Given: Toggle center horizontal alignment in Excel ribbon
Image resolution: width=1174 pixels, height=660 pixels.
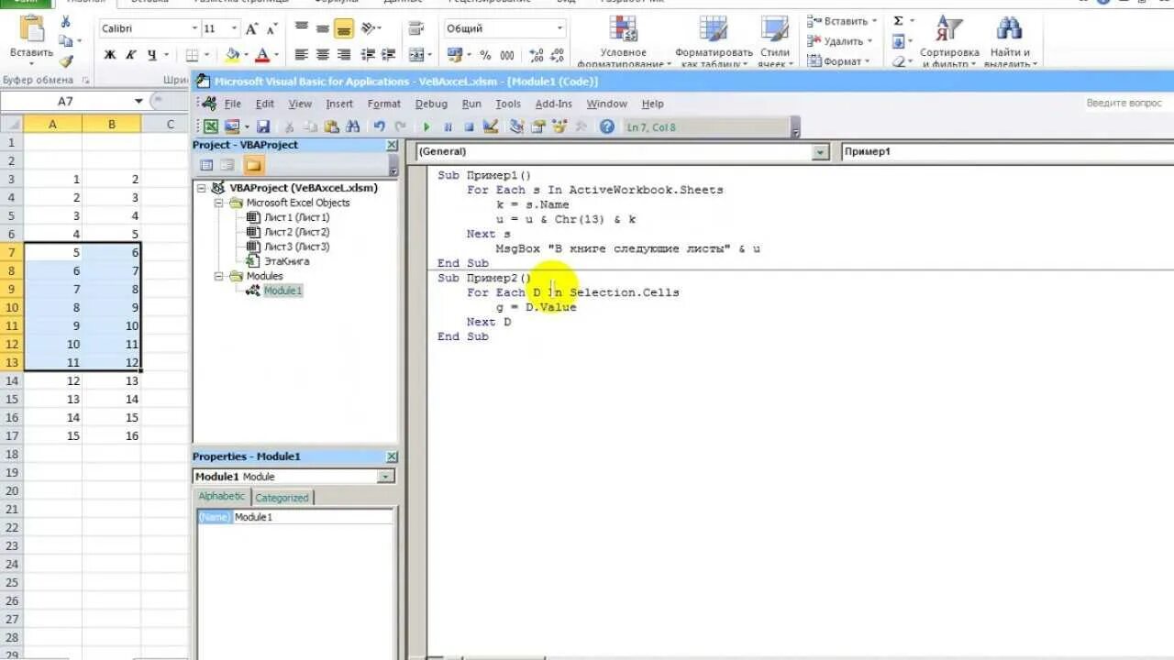Looking at the screenshot, I should [323, 55].
